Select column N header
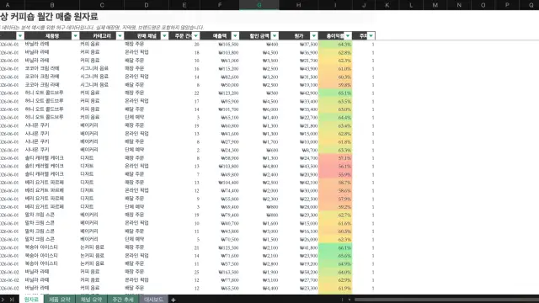Image resolution: width=539 pixels, height=303 pixels. click(x=459, y=5)
